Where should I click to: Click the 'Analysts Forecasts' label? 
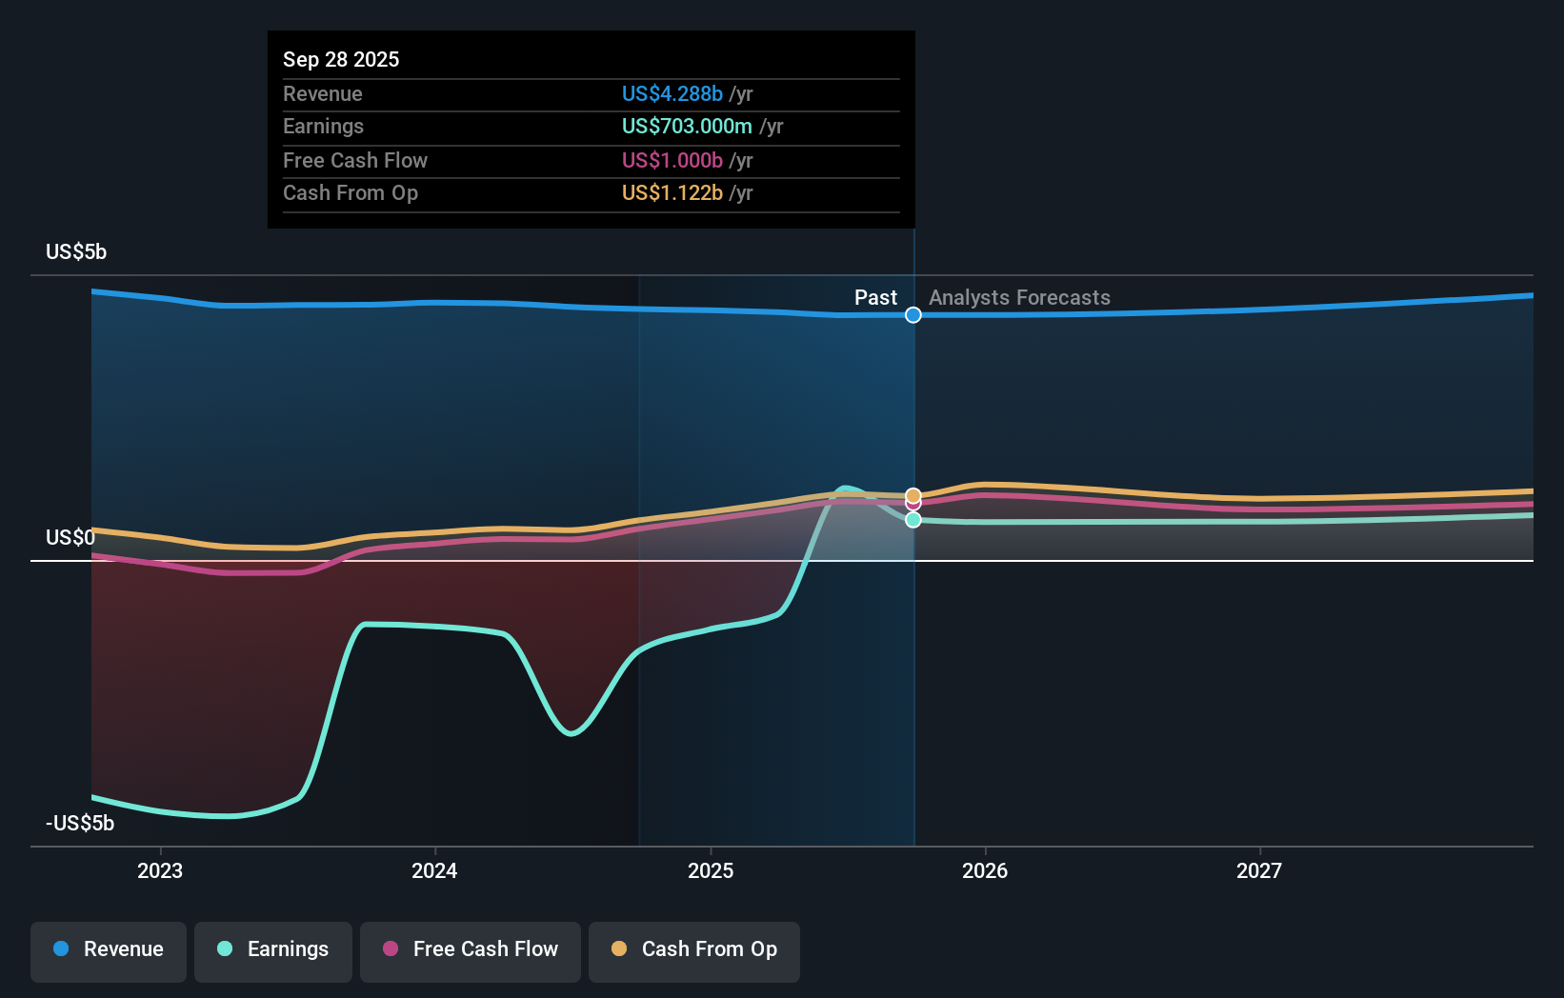[x=1019, y=297]
